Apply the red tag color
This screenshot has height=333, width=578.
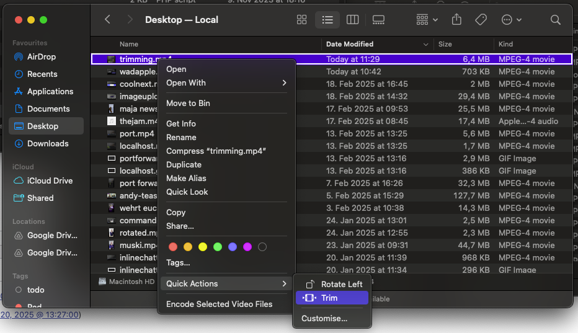point(173,247)
